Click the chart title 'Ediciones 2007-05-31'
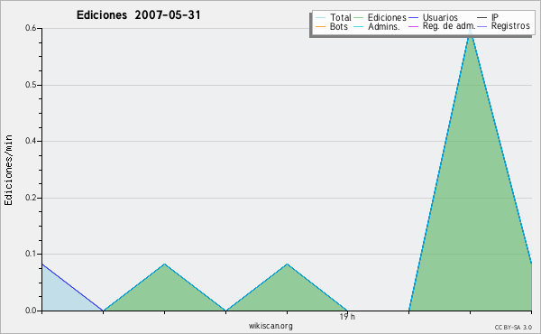 pos(138,15)
